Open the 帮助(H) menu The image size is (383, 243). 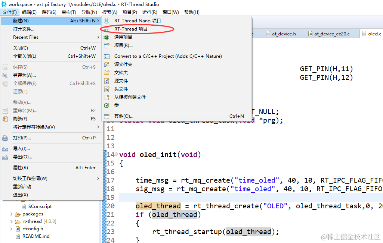pyautogui.click(x=192, y=12)
